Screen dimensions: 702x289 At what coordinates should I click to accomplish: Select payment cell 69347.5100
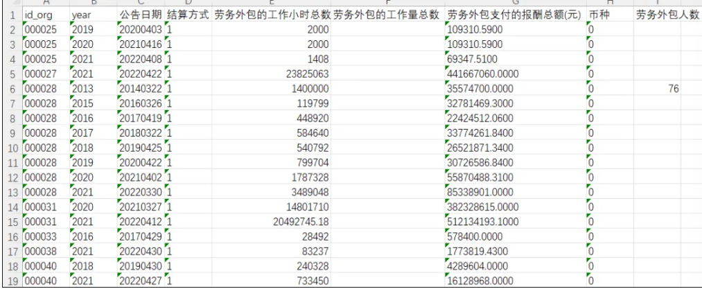(x=516, y=59)
